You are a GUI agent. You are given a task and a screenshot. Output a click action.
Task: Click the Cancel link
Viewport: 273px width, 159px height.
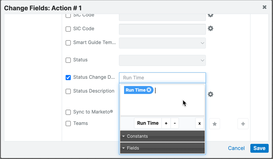(x=236, y=148)
